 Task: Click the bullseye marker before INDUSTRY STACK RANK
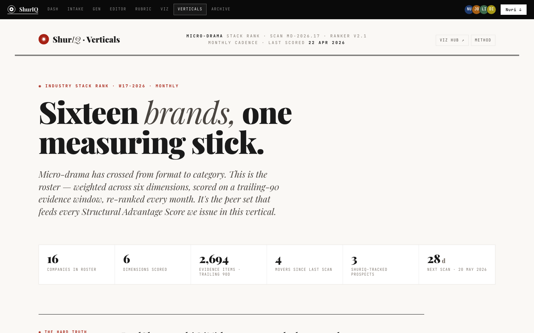(40, 86)
